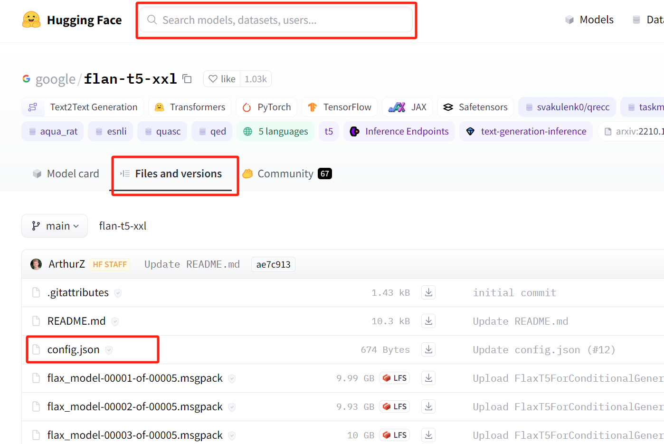The image size is (664, 444).
Task: Download the .gitattributes file
Action: pyautogui.click(x=428, y=292)
